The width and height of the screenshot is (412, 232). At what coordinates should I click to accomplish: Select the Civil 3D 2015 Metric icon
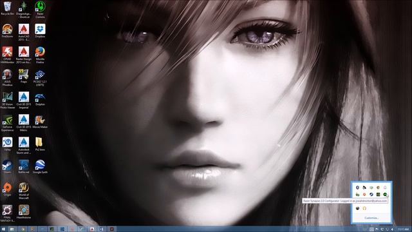(24, 123)
